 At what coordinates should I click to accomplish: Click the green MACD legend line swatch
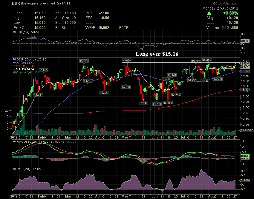[14, 142]
